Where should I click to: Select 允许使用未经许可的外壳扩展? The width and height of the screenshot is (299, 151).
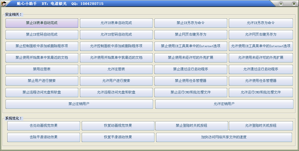[x=261, y=58]
